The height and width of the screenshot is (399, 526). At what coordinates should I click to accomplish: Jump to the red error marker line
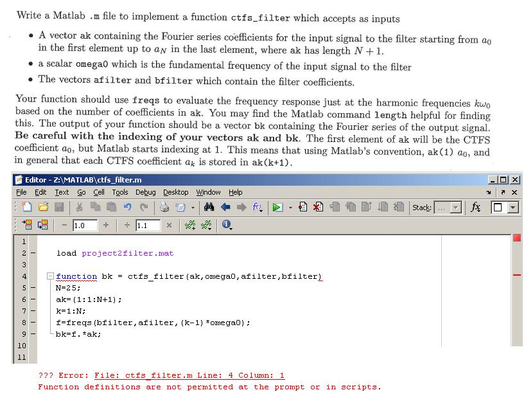coord(517,275)
